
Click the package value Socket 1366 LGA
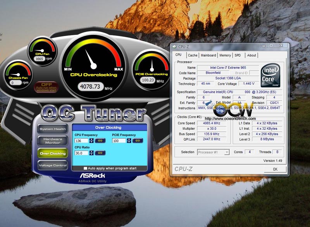point(228,78)
